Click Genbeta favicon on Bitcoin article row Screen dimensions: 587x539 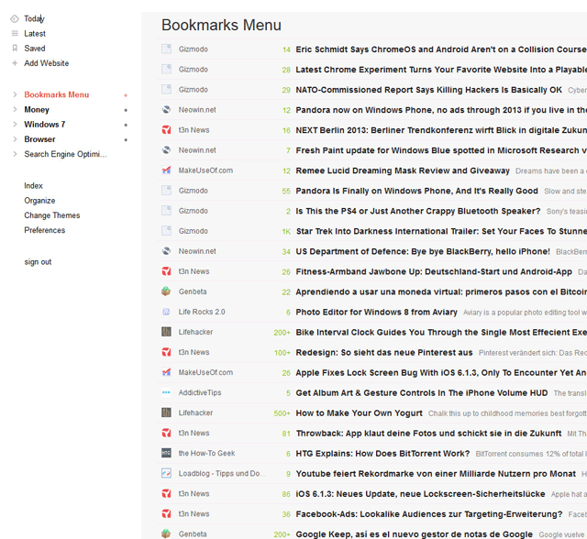(x=166, y=291)
